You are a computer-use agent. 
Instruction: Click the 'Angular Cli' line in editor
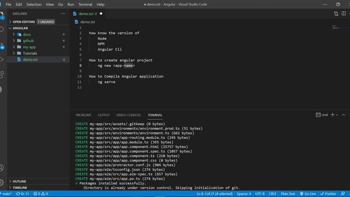(109, 49)
